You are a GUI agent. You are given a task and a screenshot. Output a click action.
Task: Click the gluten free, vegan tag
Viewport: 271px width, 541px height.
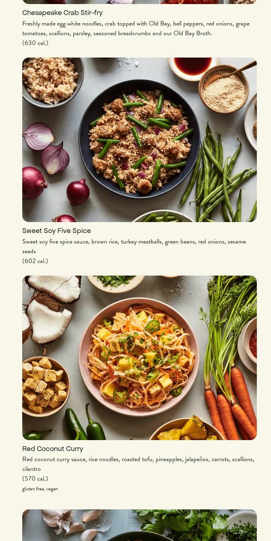point(40,489)
